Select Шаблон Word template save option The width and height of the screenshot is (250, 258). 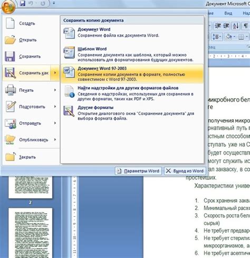[132, 54]
